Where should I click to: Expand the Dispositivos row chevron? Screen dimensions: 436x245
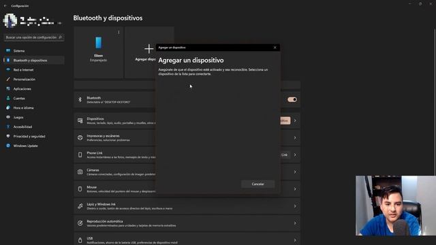[295, 120]
